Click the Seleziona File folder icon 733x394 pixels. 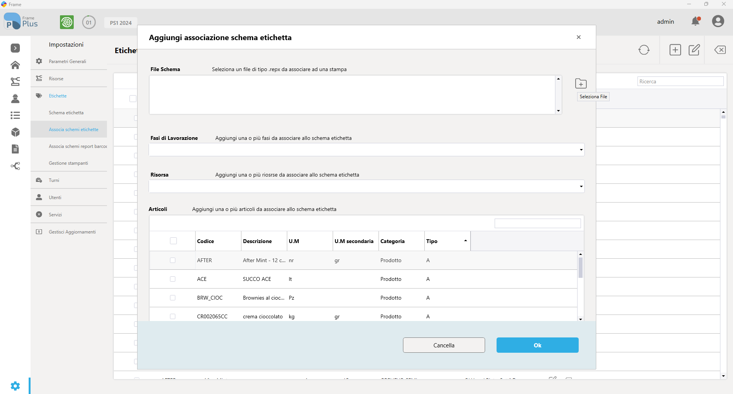click(581, 83)
